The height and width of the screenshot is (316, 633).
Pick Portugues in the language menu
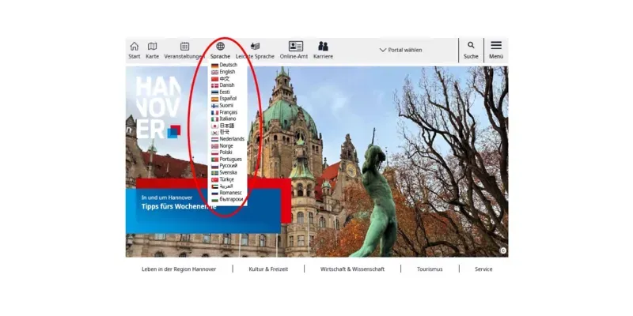(x=226, y=160)
